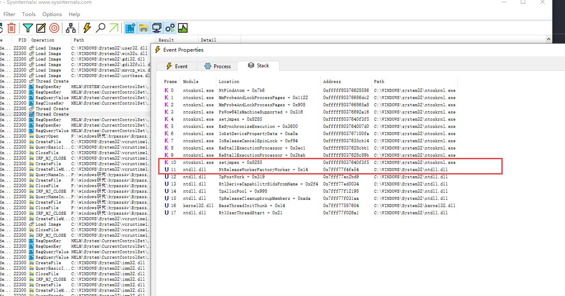This screenshot has width=565, height=296.
Task: Click the Event Properties lightning icon
Action: [87, 28]
